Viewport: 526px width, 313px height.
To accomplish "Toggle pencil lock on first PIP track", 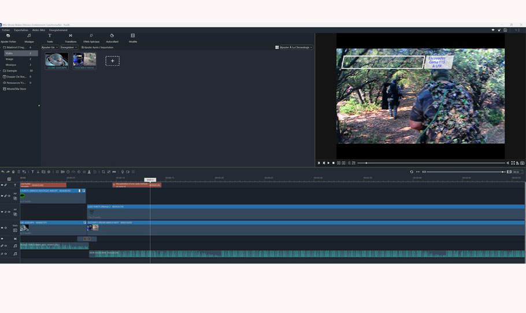I will click(5, 196).
